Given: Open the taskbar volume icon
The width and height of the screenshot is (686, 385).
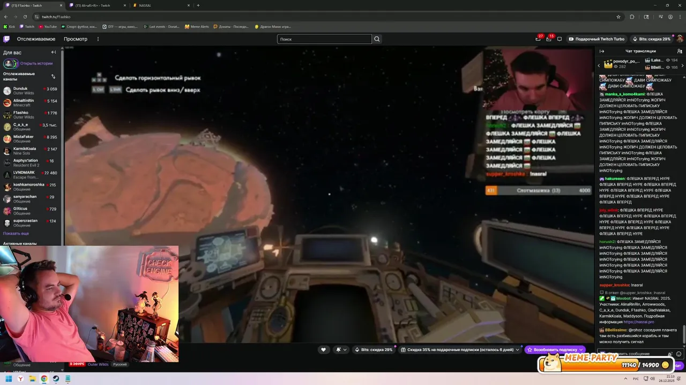Looking at the screenshot, I should tap(652, 379).
